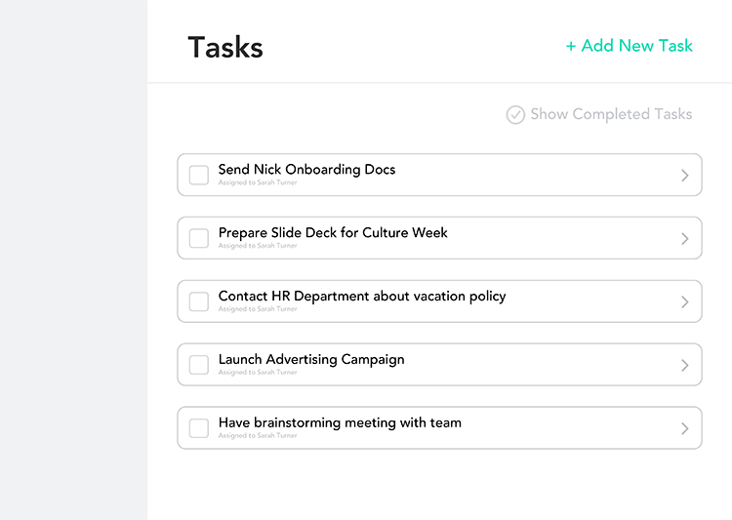Click chevron on Contact HR Department task
732x520 pixels.
pos(685,302)
